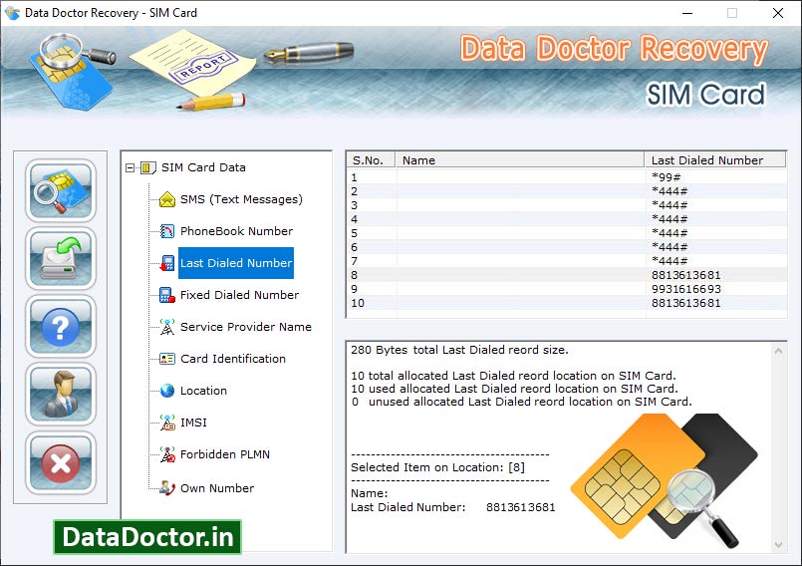Image resolution: width=802 pixels, height=566 pixels.
Task: Open Service Provider Name entry
Action: [x=245, y=327]
